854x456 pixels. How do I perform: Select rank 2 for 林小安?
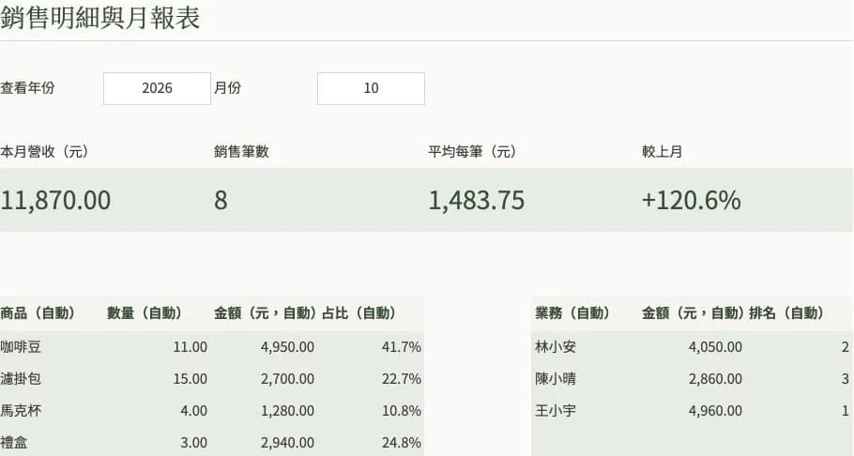point(845,347)
